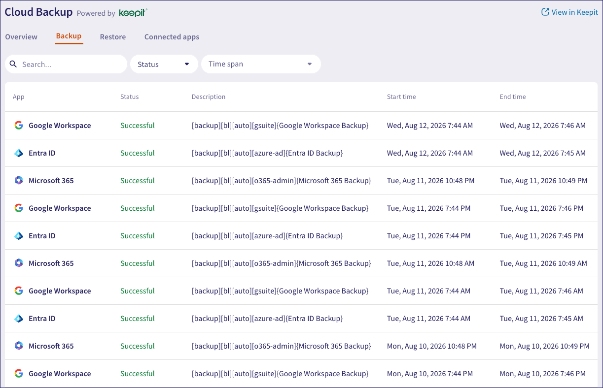Click the Google Workspace icon in the row ending Wed 7:46 AM

coord(19,126)
